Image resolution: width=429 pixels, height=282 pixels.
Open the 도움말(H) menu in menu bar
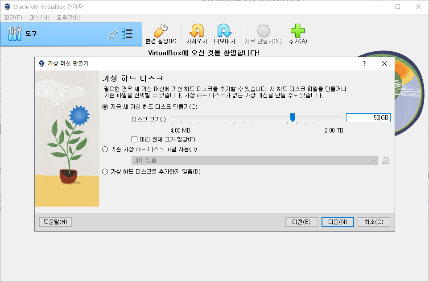69,17
